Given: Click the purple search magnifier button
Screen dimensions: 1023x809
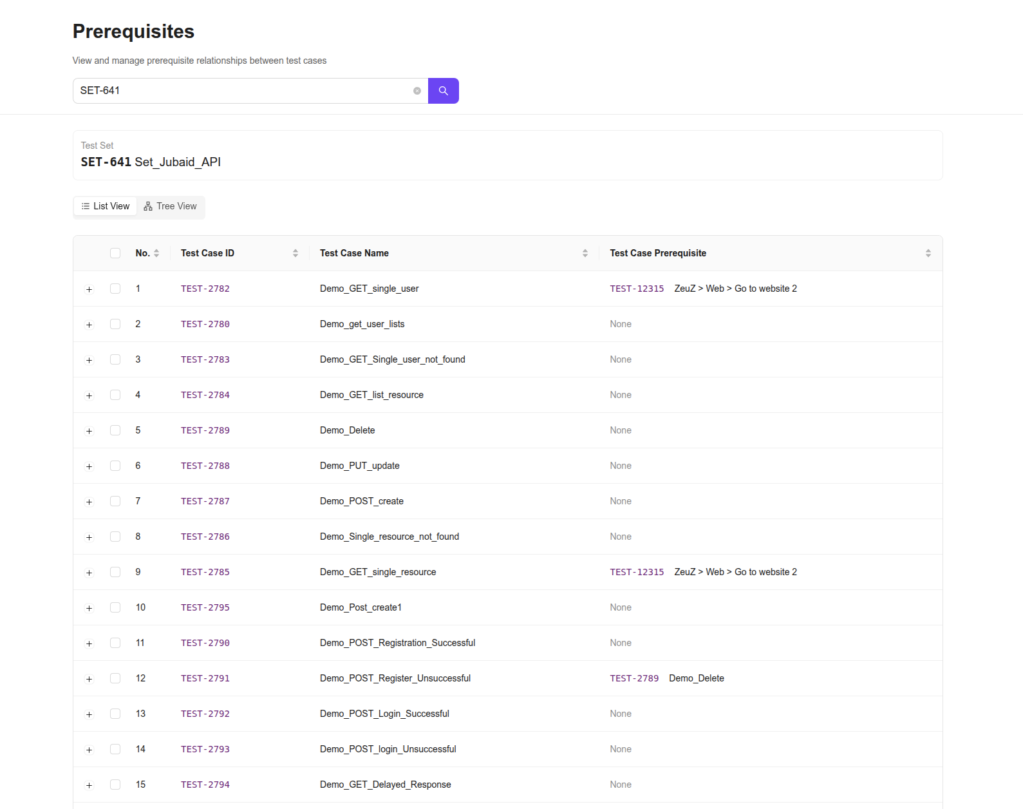Looking at the screenshot, I should click(x=443, y=91).
